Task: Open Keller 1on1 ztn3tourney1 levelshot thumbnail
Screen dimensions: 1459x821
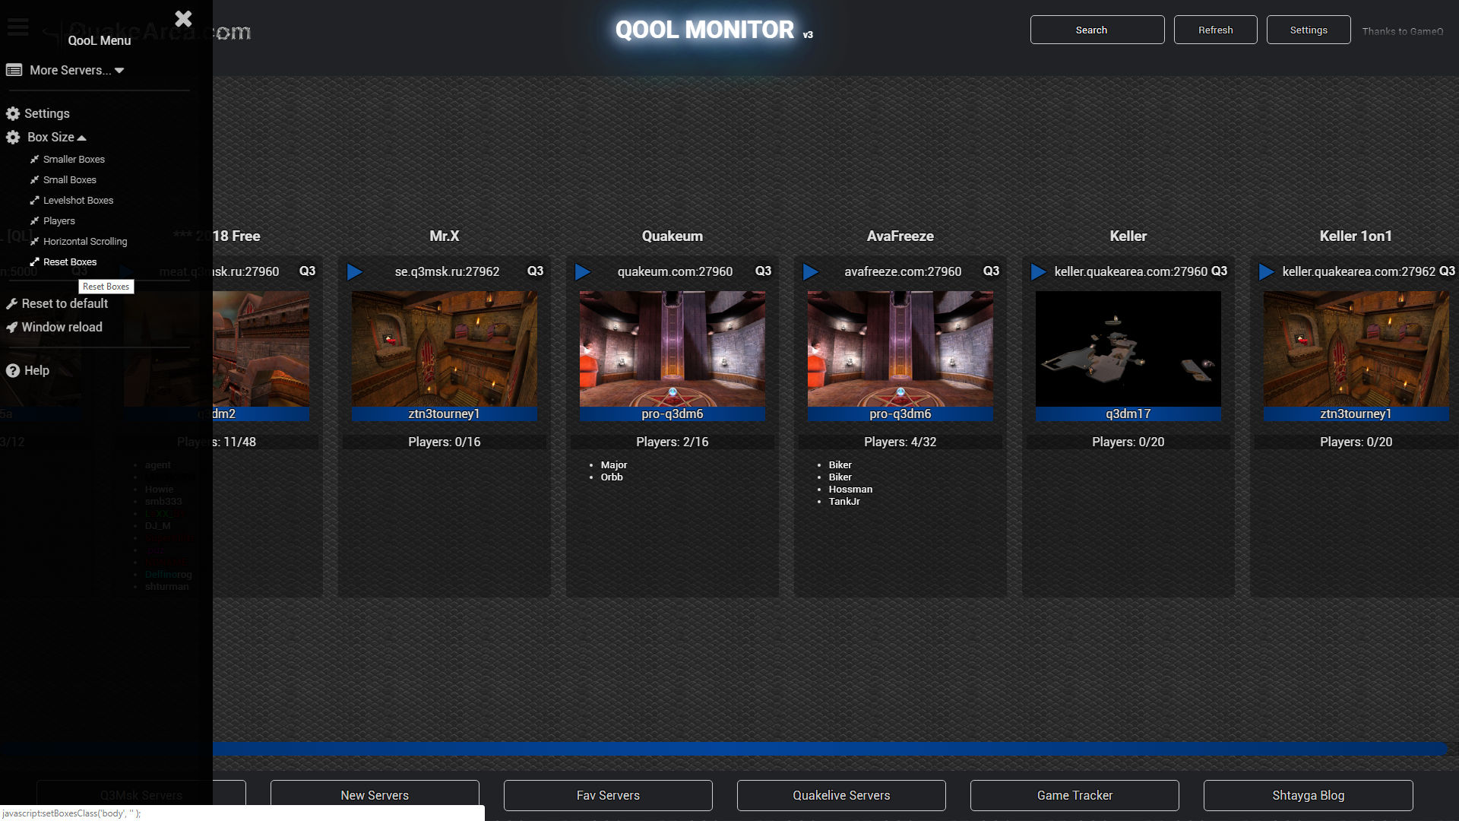Action: click(1356, 349)
